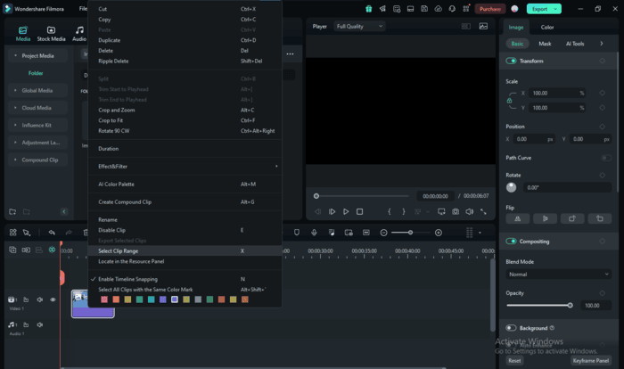Click the timeline zoom-in plus icon
This screenshot has width=624, height=369.
(x=439, y=233)
